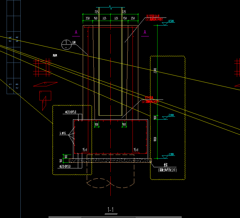Pick the right "725" dimension text
The width and height of the screenshot is (240, 218).
pos(124,12)
